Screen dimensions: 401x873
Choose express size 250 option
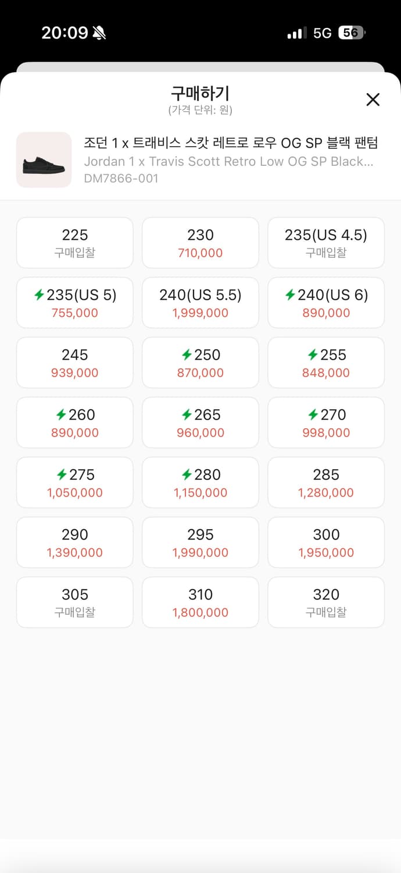coord(200,363)
